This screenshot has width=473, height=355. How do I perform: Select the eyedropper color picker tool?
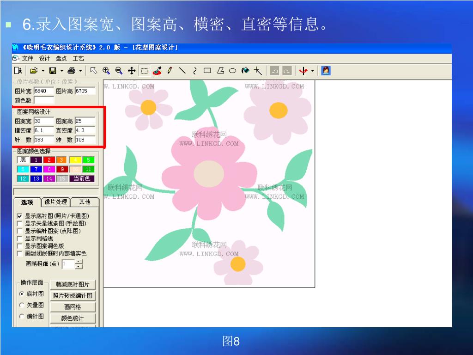[x=157, y=71]
